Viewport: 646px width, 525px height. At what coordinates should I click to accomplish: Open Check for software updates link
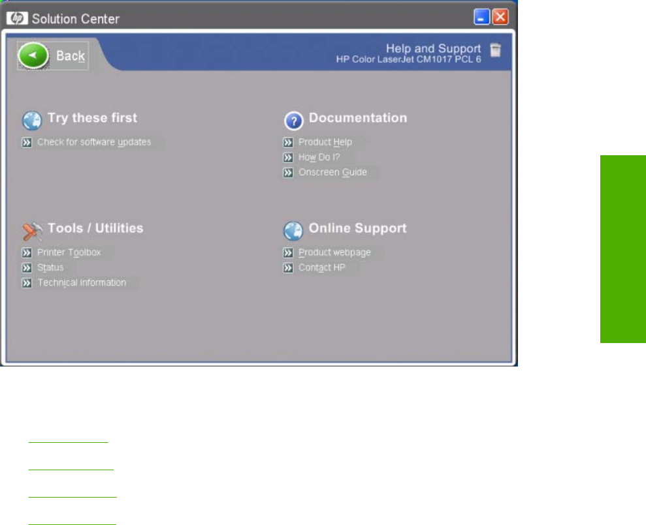(x=94, y=142)
